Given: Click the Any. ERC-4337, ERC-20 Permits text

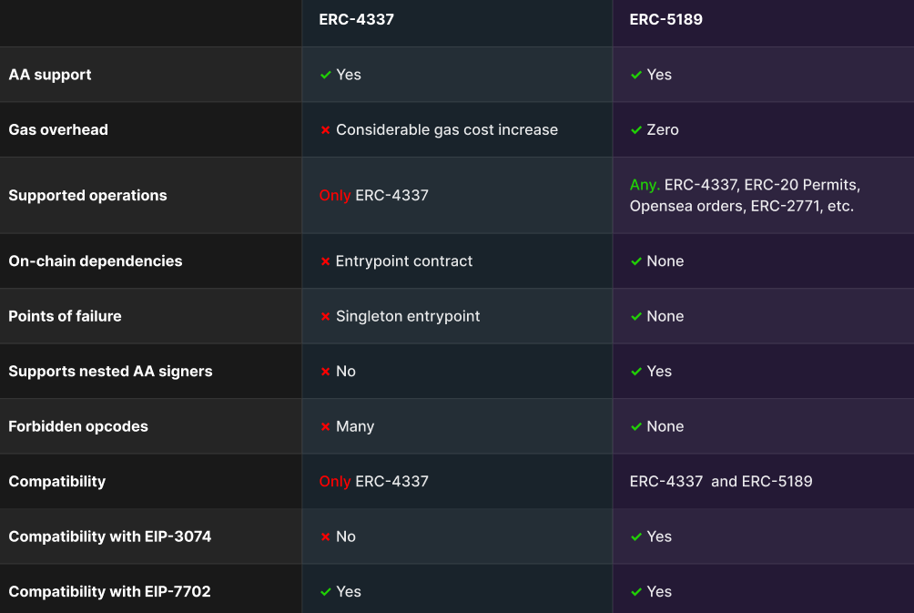Looking at the screenshot, I should point(745,196).
